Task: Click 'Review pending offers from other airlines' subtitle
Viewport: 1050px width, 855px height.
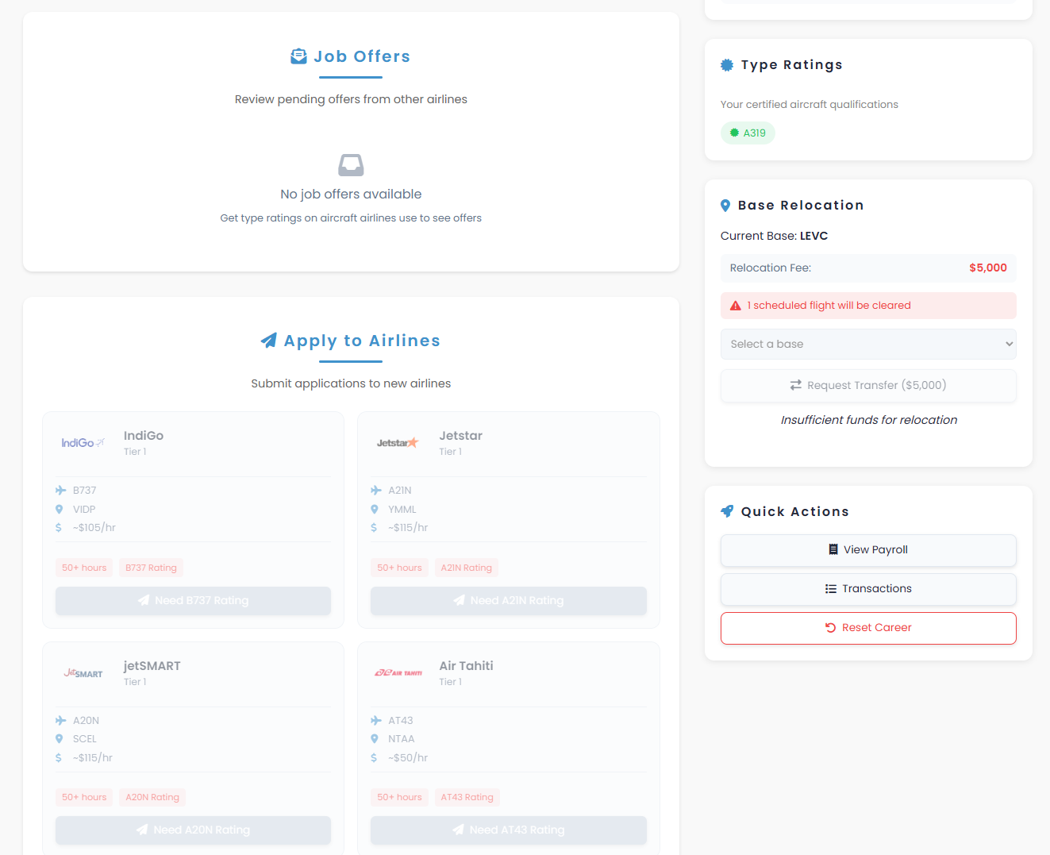Action: click(x=351, y=100)
